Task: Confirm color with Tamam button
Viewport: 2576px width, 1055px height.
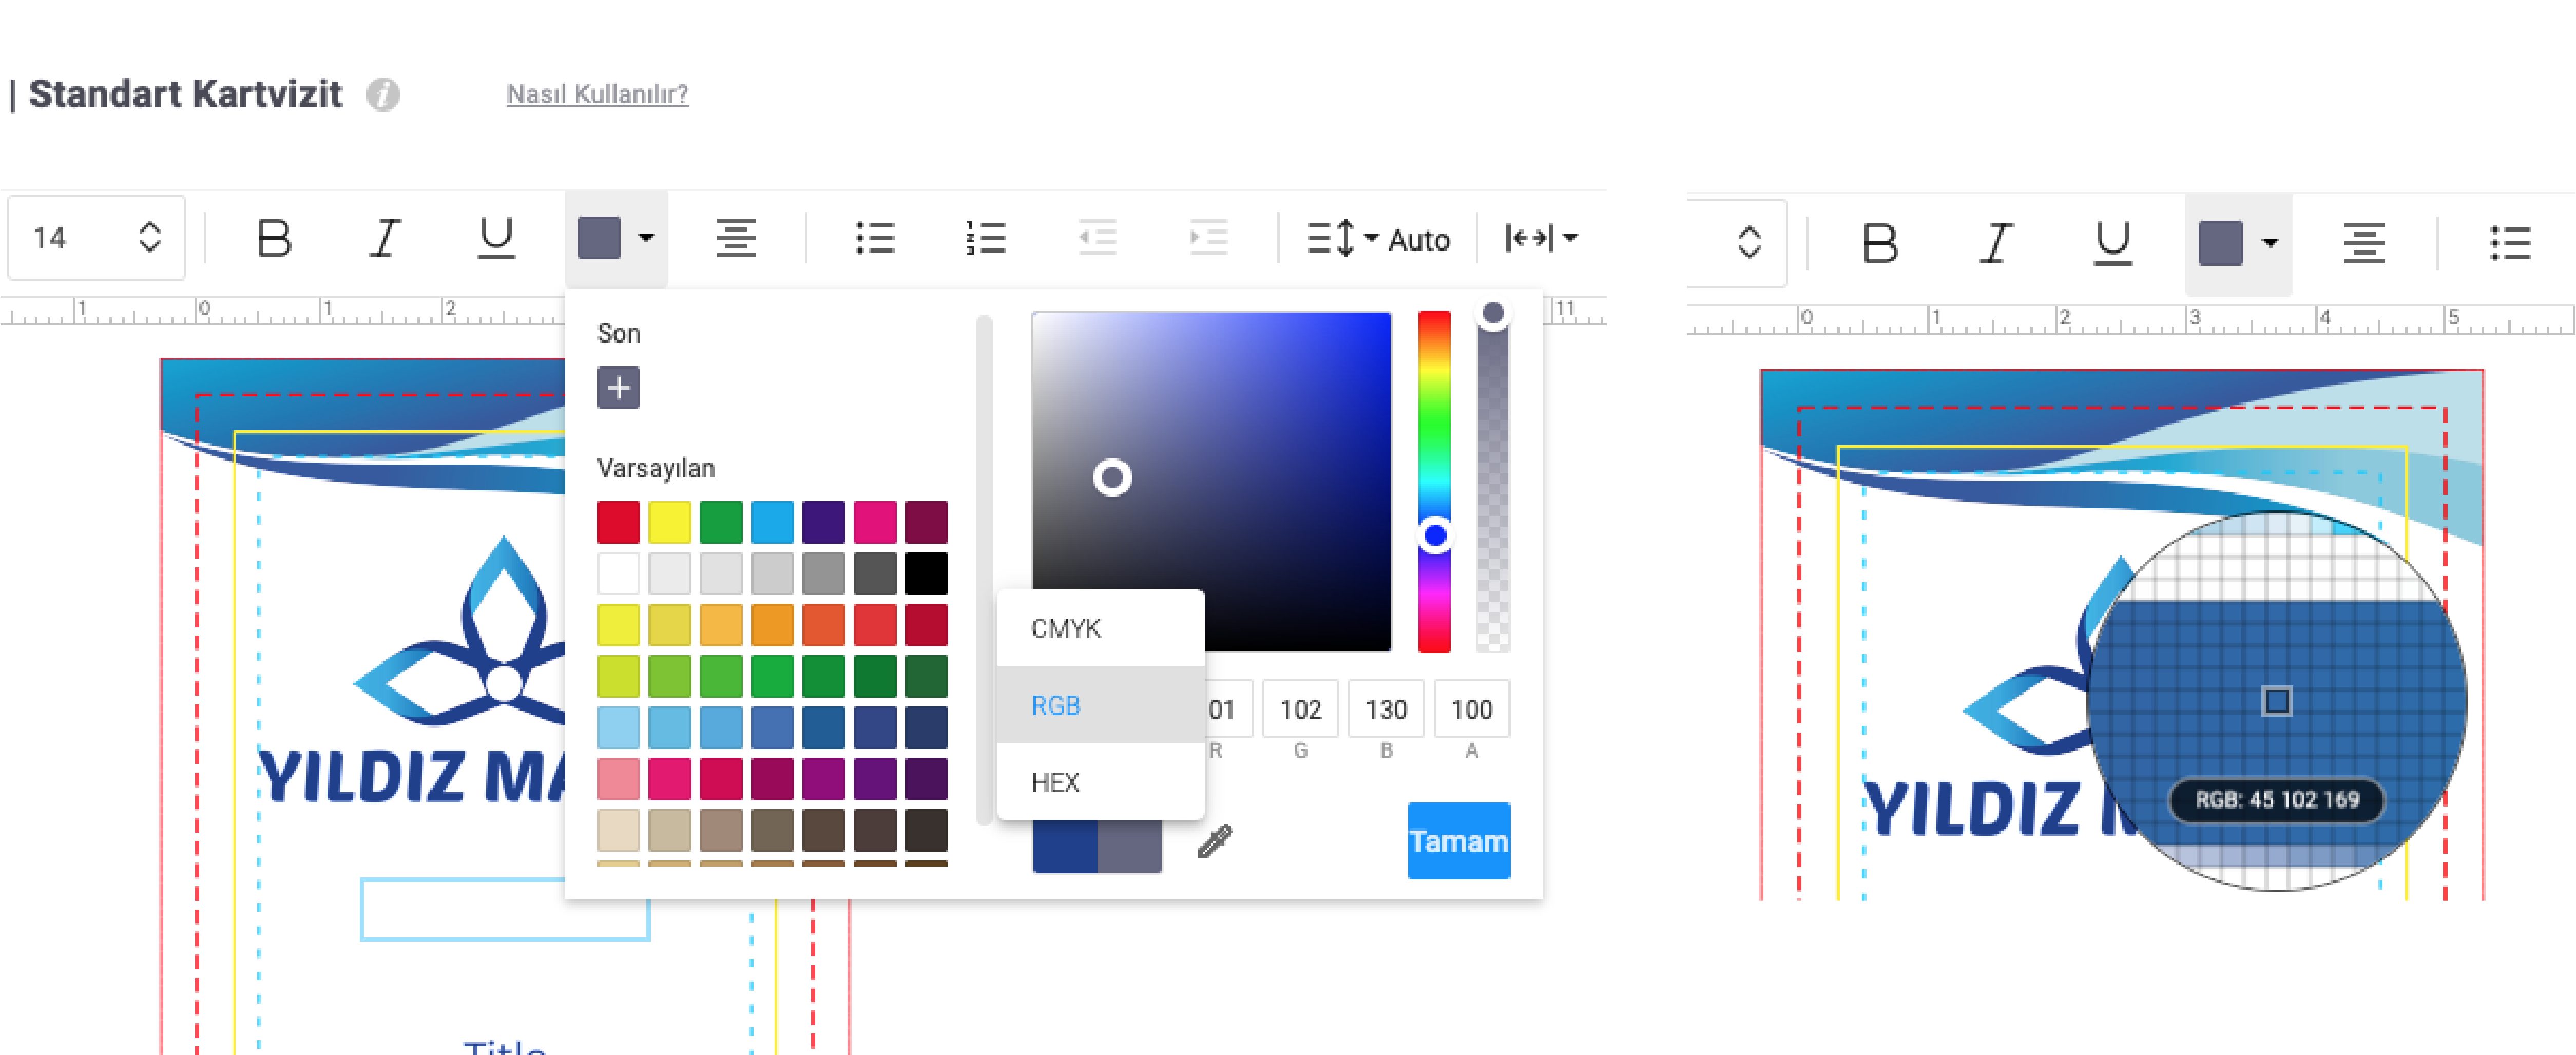Action: pyautogui.click(x=1459, y=841)
